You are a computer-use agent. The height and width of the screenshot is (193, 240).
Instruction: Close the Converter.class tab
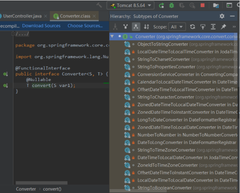point(94,16)
